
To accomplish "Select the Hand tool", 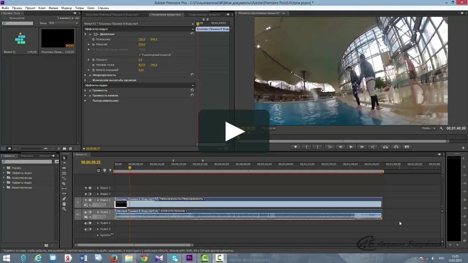I will click(64, 204).
